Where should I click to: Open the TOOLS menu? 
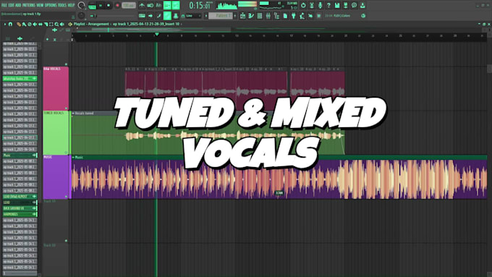(x=62, y=5)
